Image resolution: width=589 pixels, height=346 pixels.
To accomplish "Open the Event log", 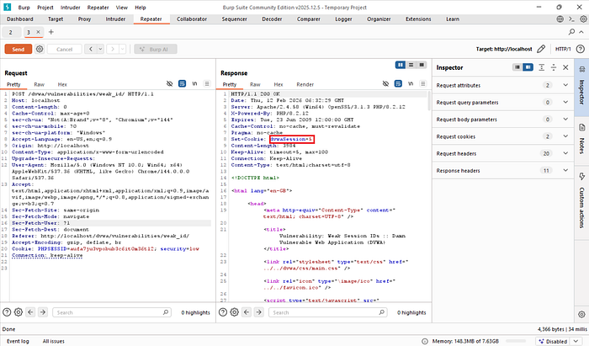I will (18, 341).
